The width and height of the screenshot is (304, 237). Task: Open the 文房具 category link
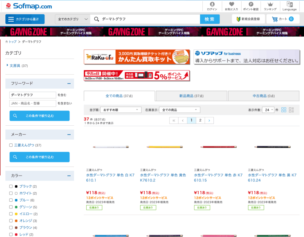[15, 66]
